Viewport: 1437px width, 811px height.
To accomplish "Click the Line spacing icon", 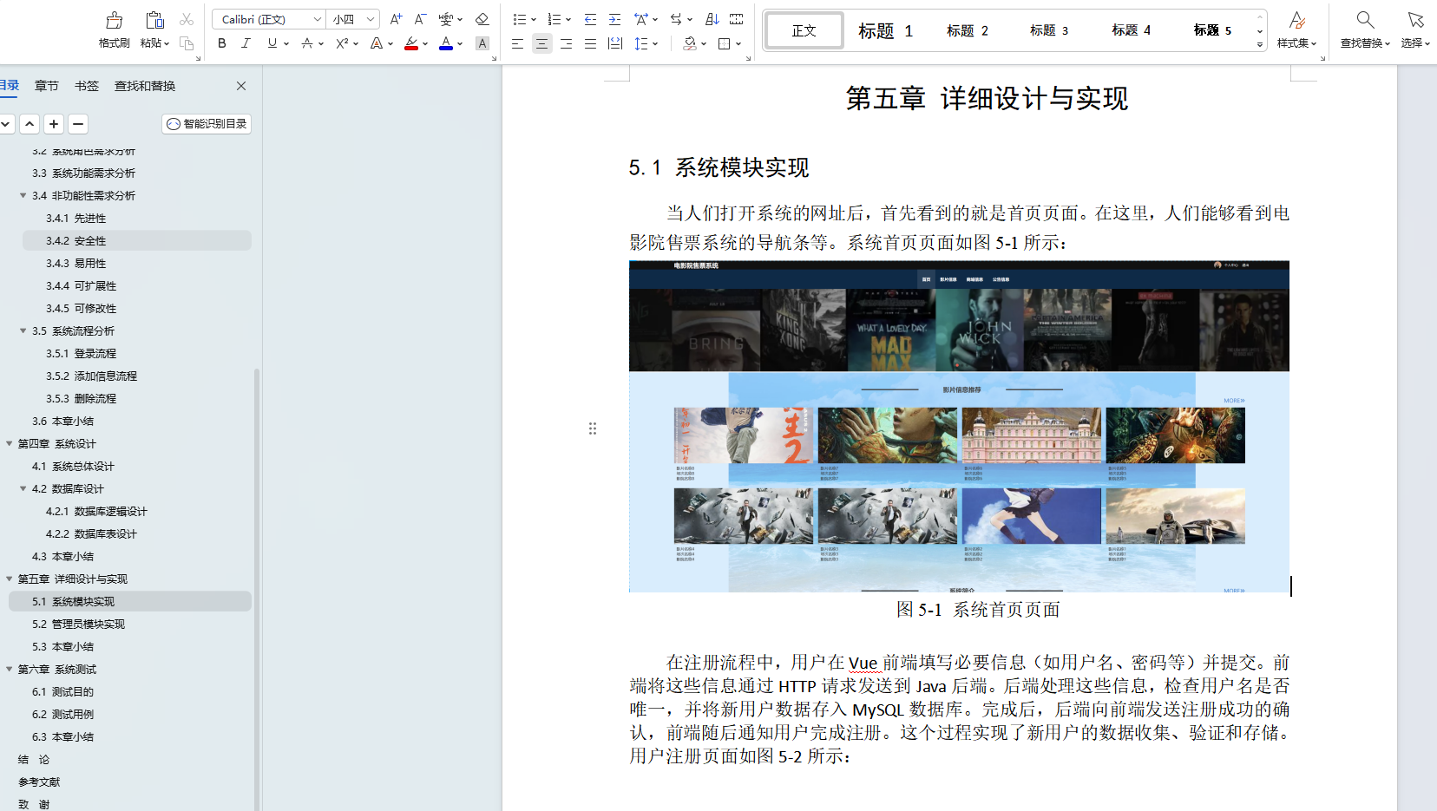I will point(641,43).
